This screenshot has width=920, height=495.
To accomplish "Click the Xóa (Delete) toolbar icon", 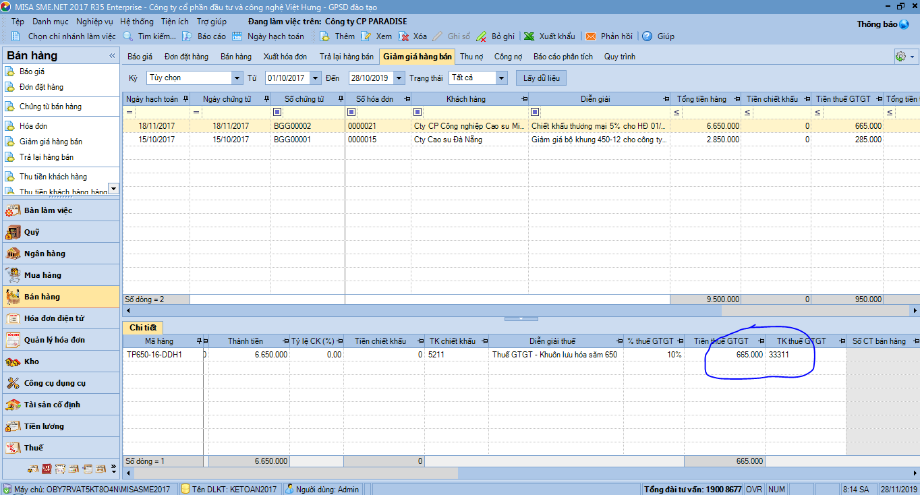I will coord(404,36).
